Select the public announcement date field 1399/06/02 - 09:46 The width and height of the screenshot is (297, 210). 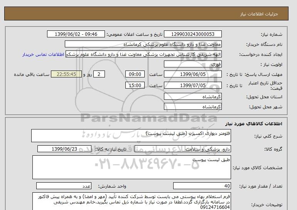point(76,34)
